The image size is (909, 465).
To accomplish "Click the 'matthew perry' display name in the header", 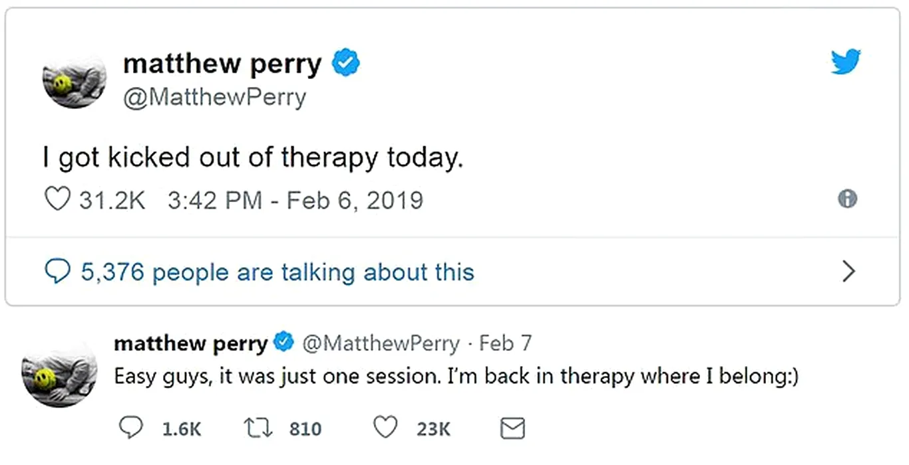I will coord(222,64).
